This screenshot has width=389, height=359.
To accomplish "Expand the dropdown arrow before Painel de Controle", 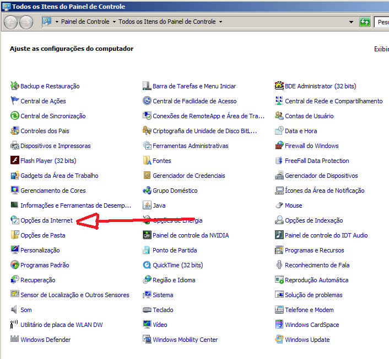I will (57, 22).
